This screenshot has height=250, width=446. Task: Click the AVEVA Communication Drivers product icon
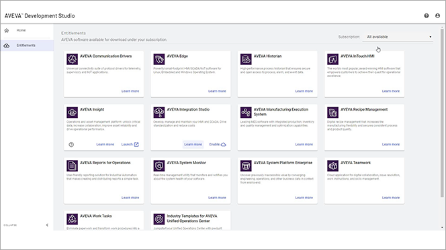point(73,59)
